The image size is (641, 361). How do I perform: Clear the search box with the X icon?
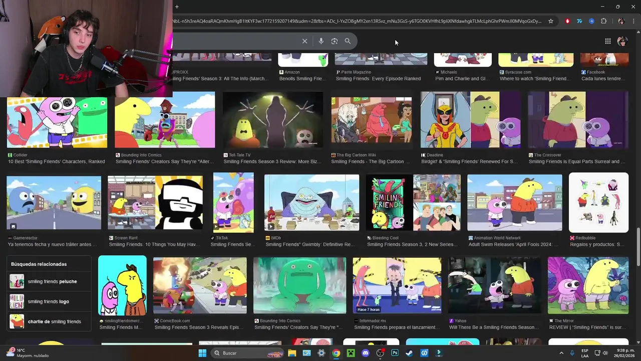[x=304, y=41]
